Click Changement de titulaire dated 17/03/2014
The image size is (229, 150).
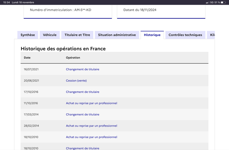click(x=82, y=115)
